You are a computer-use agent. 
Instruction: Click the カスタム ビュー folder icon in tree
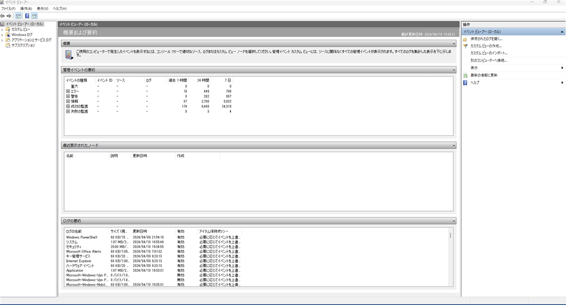(x=8, y=29)
